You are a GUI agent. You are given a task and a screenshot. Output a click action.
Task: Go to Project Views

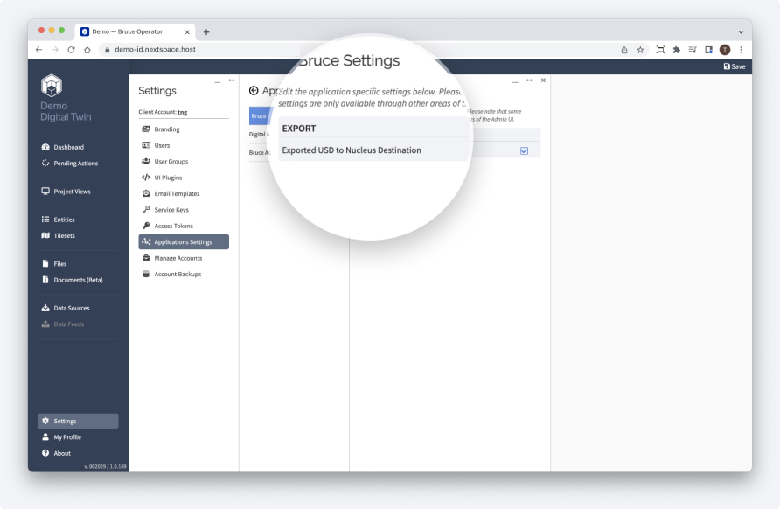(x=72, y=192)
